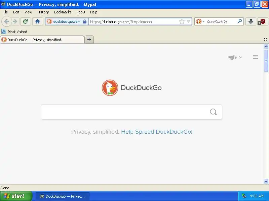The width and height of the screenshot is (269, 201).
Task: Click the tab groups grid icon
Action: [x=266, y=40]
